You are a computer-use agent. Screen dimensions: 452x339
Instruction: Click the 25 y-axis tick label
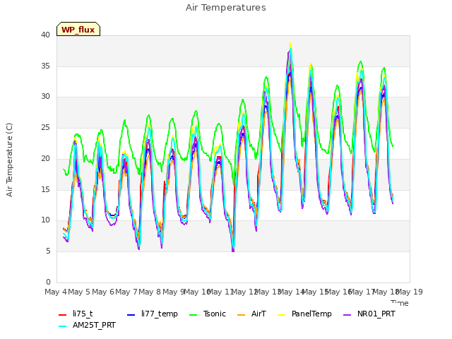tap(45, 127)
